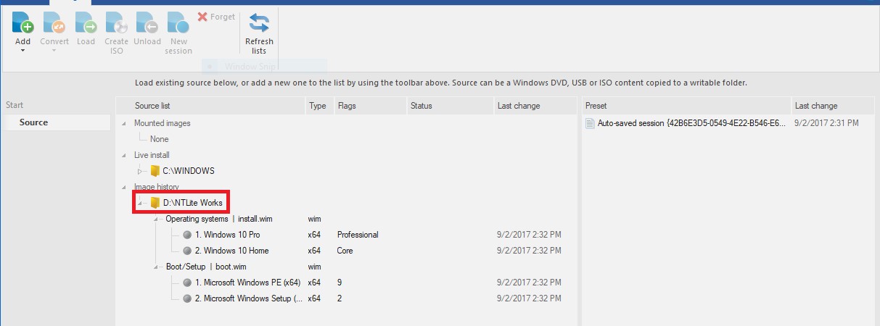Image resolution: width=880 pixels, height=326 pixels.
Task: Click the Forget button
Action: (x=216, y=17)
